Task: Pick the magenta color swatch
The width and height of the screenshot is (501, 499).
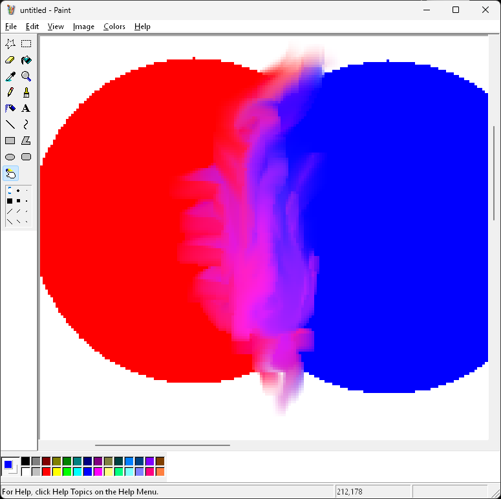Action: coord(98,471)
